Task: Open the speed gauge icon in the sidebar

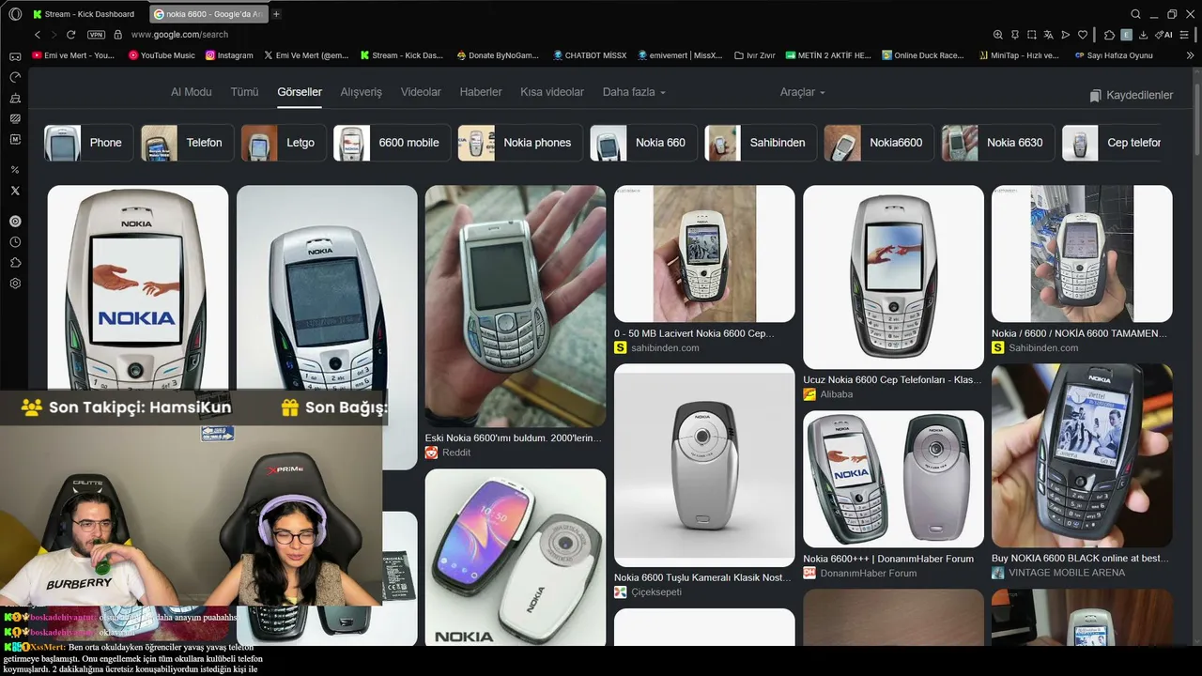Action: [15, 77]
